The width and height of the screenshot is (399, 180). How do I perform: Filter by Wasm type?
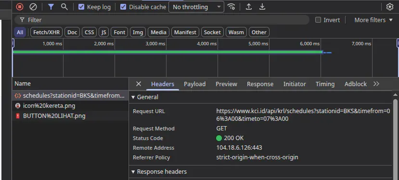coord(236,32)
